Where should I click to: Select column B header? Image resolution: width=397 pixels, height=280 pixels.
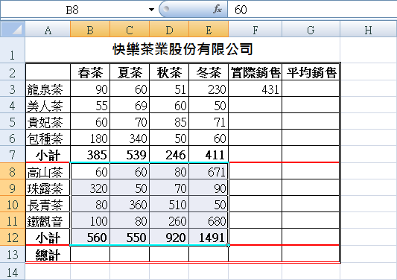click(x=90, y=30)
